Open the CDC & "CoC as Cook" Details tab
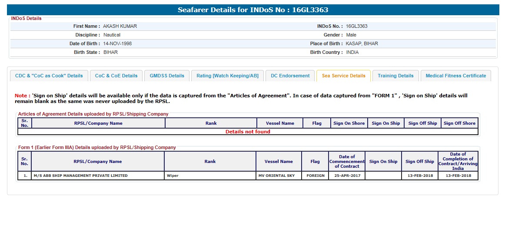 pyautogui.click(x=49, y=76)
